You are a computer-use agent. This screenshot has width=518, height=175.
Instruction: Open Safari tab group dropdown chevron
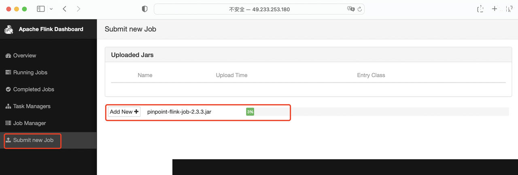pos(51,9)
